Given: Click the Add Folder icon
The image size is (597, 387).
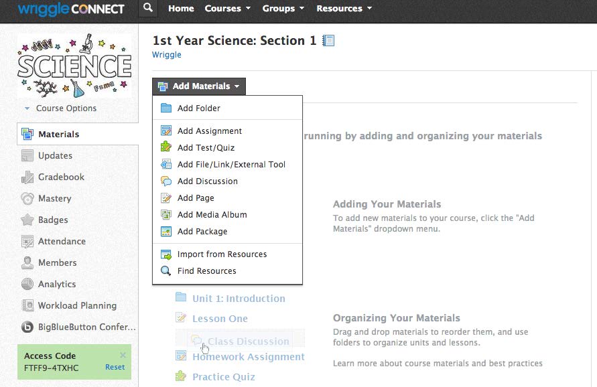Looking at the screenshot, I should click(166, 108).
